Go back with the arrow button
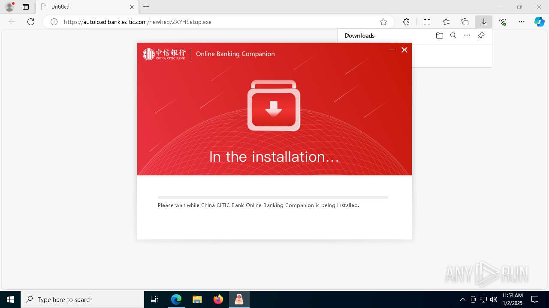The width and height of the screenshot is (549, 308). pyautogui.click(x=12, y=22)
